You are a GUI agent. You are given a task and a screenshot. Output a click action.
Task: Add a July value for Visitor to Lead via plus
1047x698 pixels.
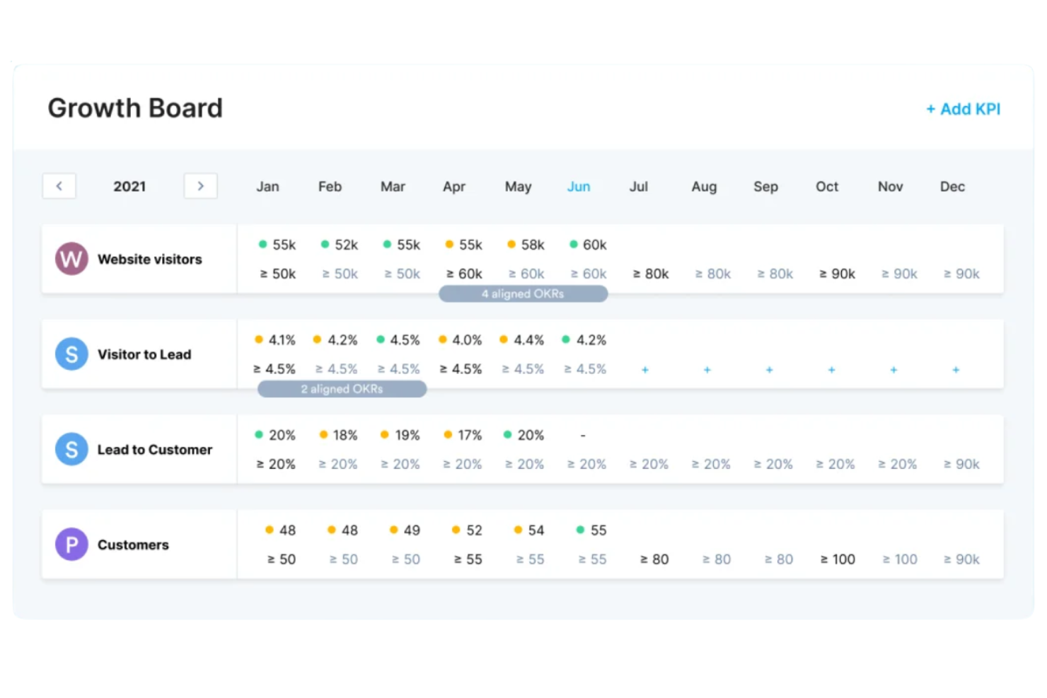[x=644, y=369]
